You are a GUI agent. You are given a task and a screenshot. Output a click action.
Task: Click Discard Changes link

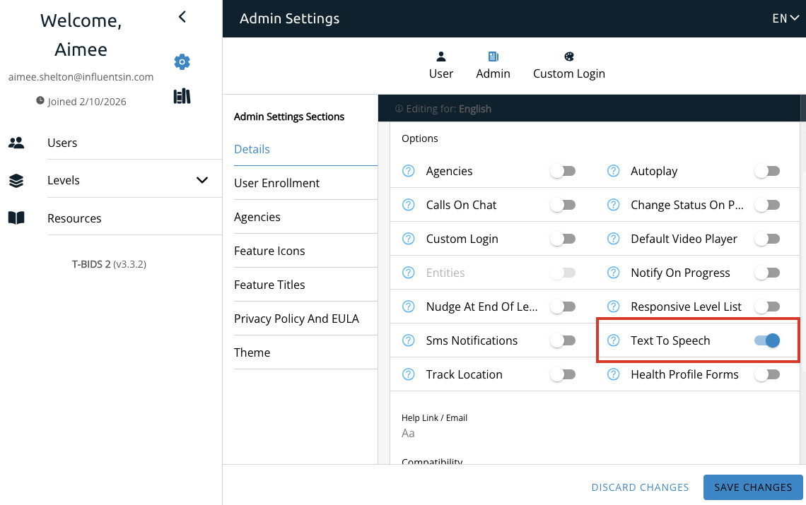pos(640,487)
